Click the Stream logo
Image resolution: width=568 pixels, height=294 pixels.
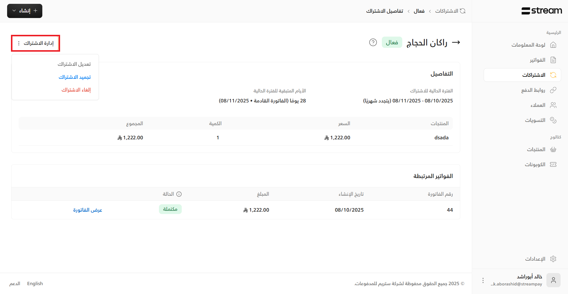coord(541,11)
